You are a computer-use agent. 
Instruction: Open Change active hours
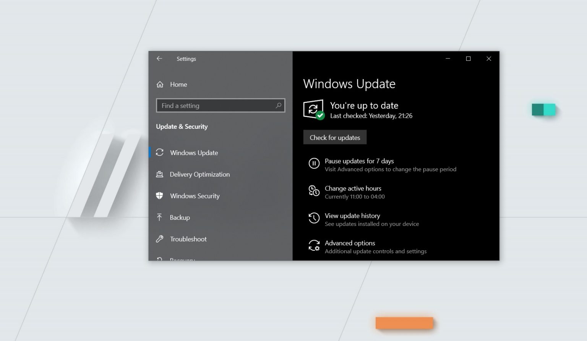(x=353, y=188)
